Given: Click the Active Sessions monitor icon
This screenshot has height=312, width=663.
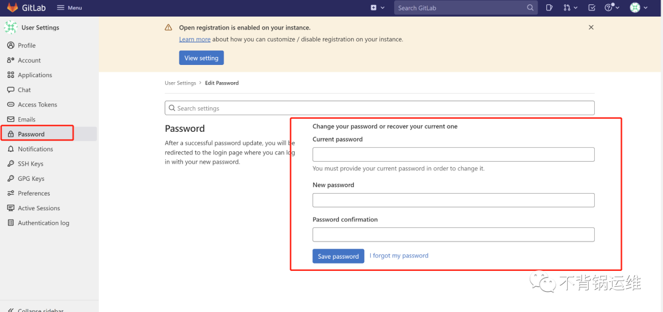Looking at the screenshot, I should [10, 208].
